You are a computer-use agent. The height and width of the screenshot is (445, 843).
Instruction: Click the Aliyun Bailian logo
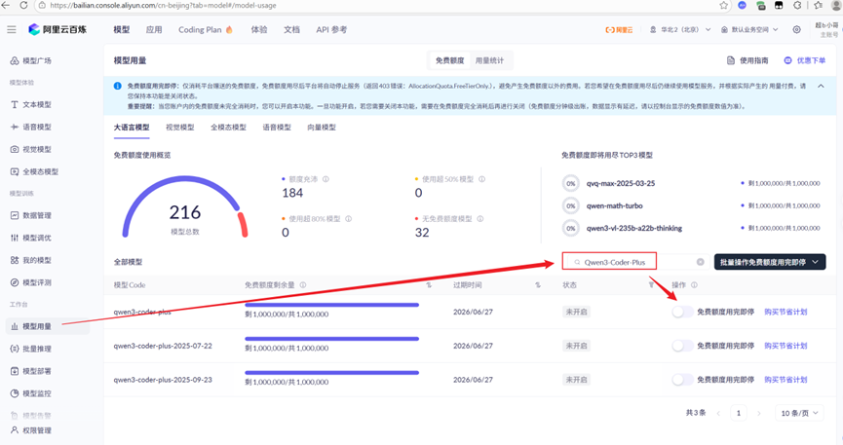click(x=57, y=29)
